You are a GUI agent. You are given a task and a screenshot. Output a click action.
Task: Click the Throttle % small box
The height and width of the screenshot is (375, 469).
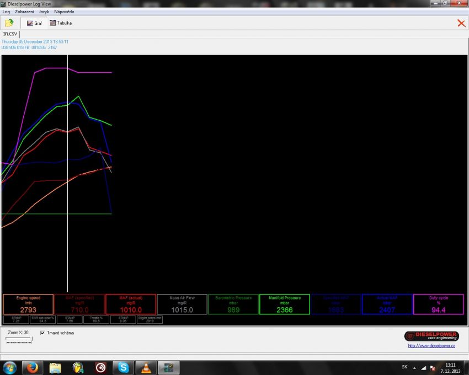pos(97,319)
